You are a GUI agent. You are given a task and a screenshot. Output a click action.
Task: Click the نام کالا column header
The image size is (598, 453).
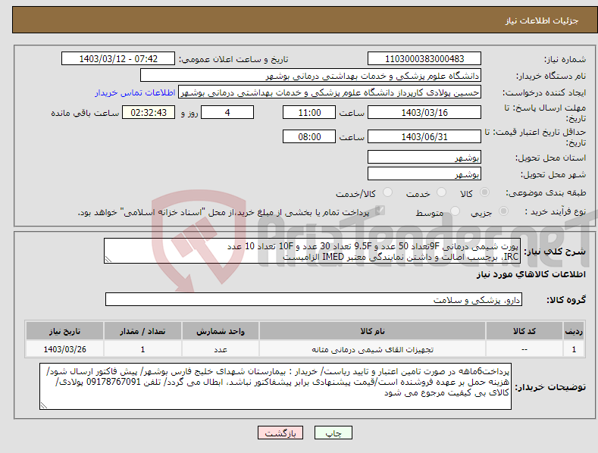372,330
